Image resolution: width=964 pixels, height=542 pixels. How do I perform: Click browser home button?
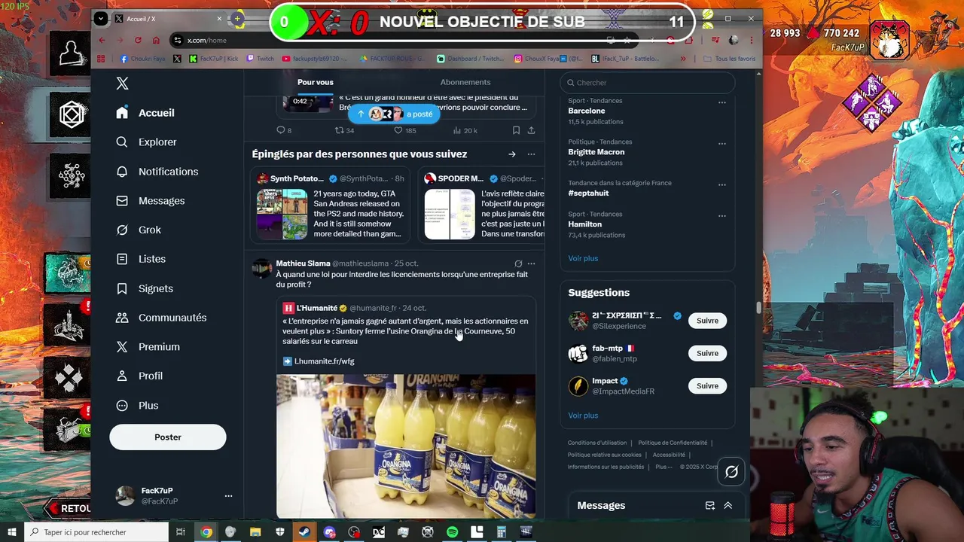(156, 40)
